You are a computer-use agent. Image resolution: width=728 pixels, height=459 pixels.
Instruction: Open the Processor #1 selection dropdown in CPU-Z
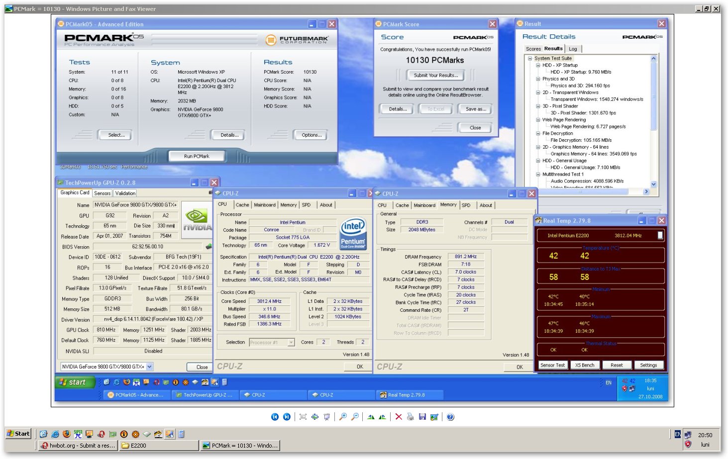click(x=291, y=342)
